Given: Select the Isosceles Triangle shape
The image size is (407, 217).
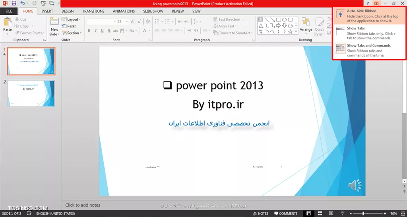Looking at the screenshot, I should (260, 25).
